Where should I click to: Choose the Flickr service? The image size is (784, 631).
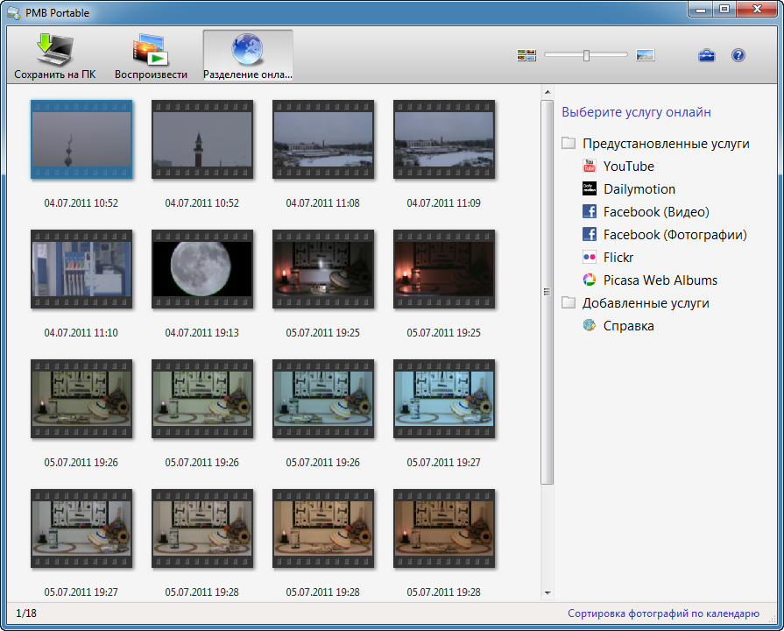[618, 258]
